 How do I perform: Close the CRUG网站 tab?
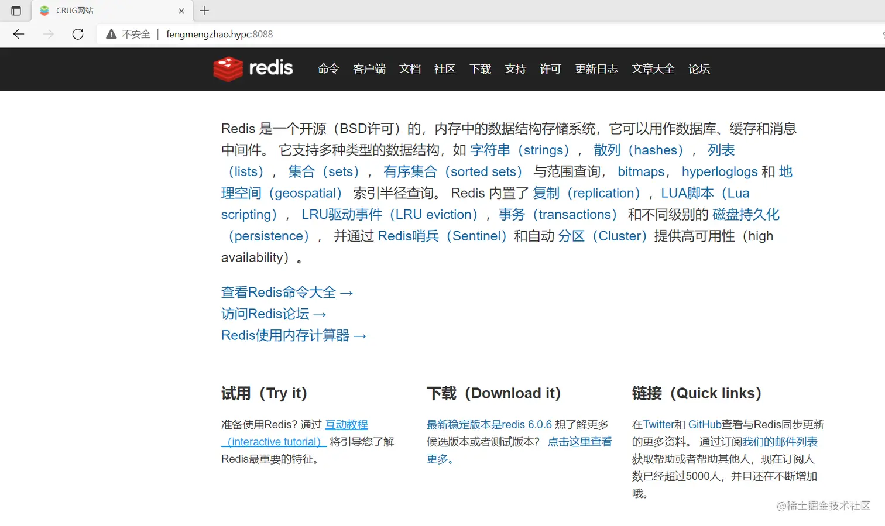coord(181,11)
